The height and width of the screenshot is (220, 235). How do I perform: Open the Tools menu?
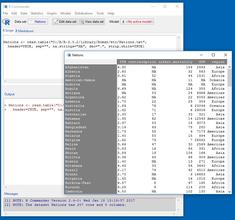click(100, 13)
